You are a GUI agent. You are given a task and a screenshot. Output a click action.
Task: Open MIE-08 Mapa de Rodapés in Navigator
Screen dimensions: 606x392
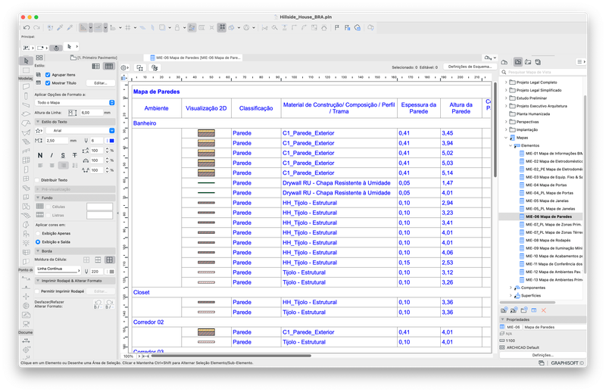(x=545, y=240)
